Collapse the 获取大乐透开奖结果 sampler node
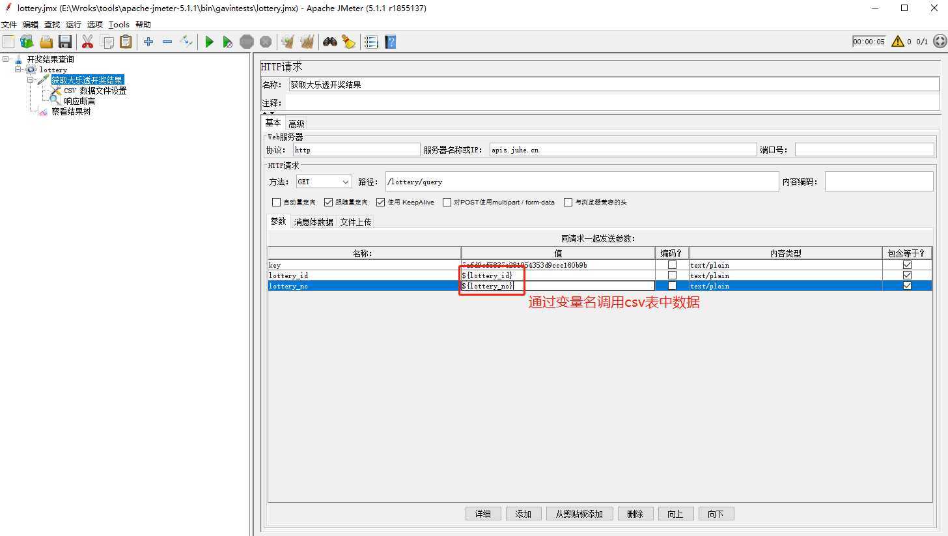 click(x=31, y=80)
